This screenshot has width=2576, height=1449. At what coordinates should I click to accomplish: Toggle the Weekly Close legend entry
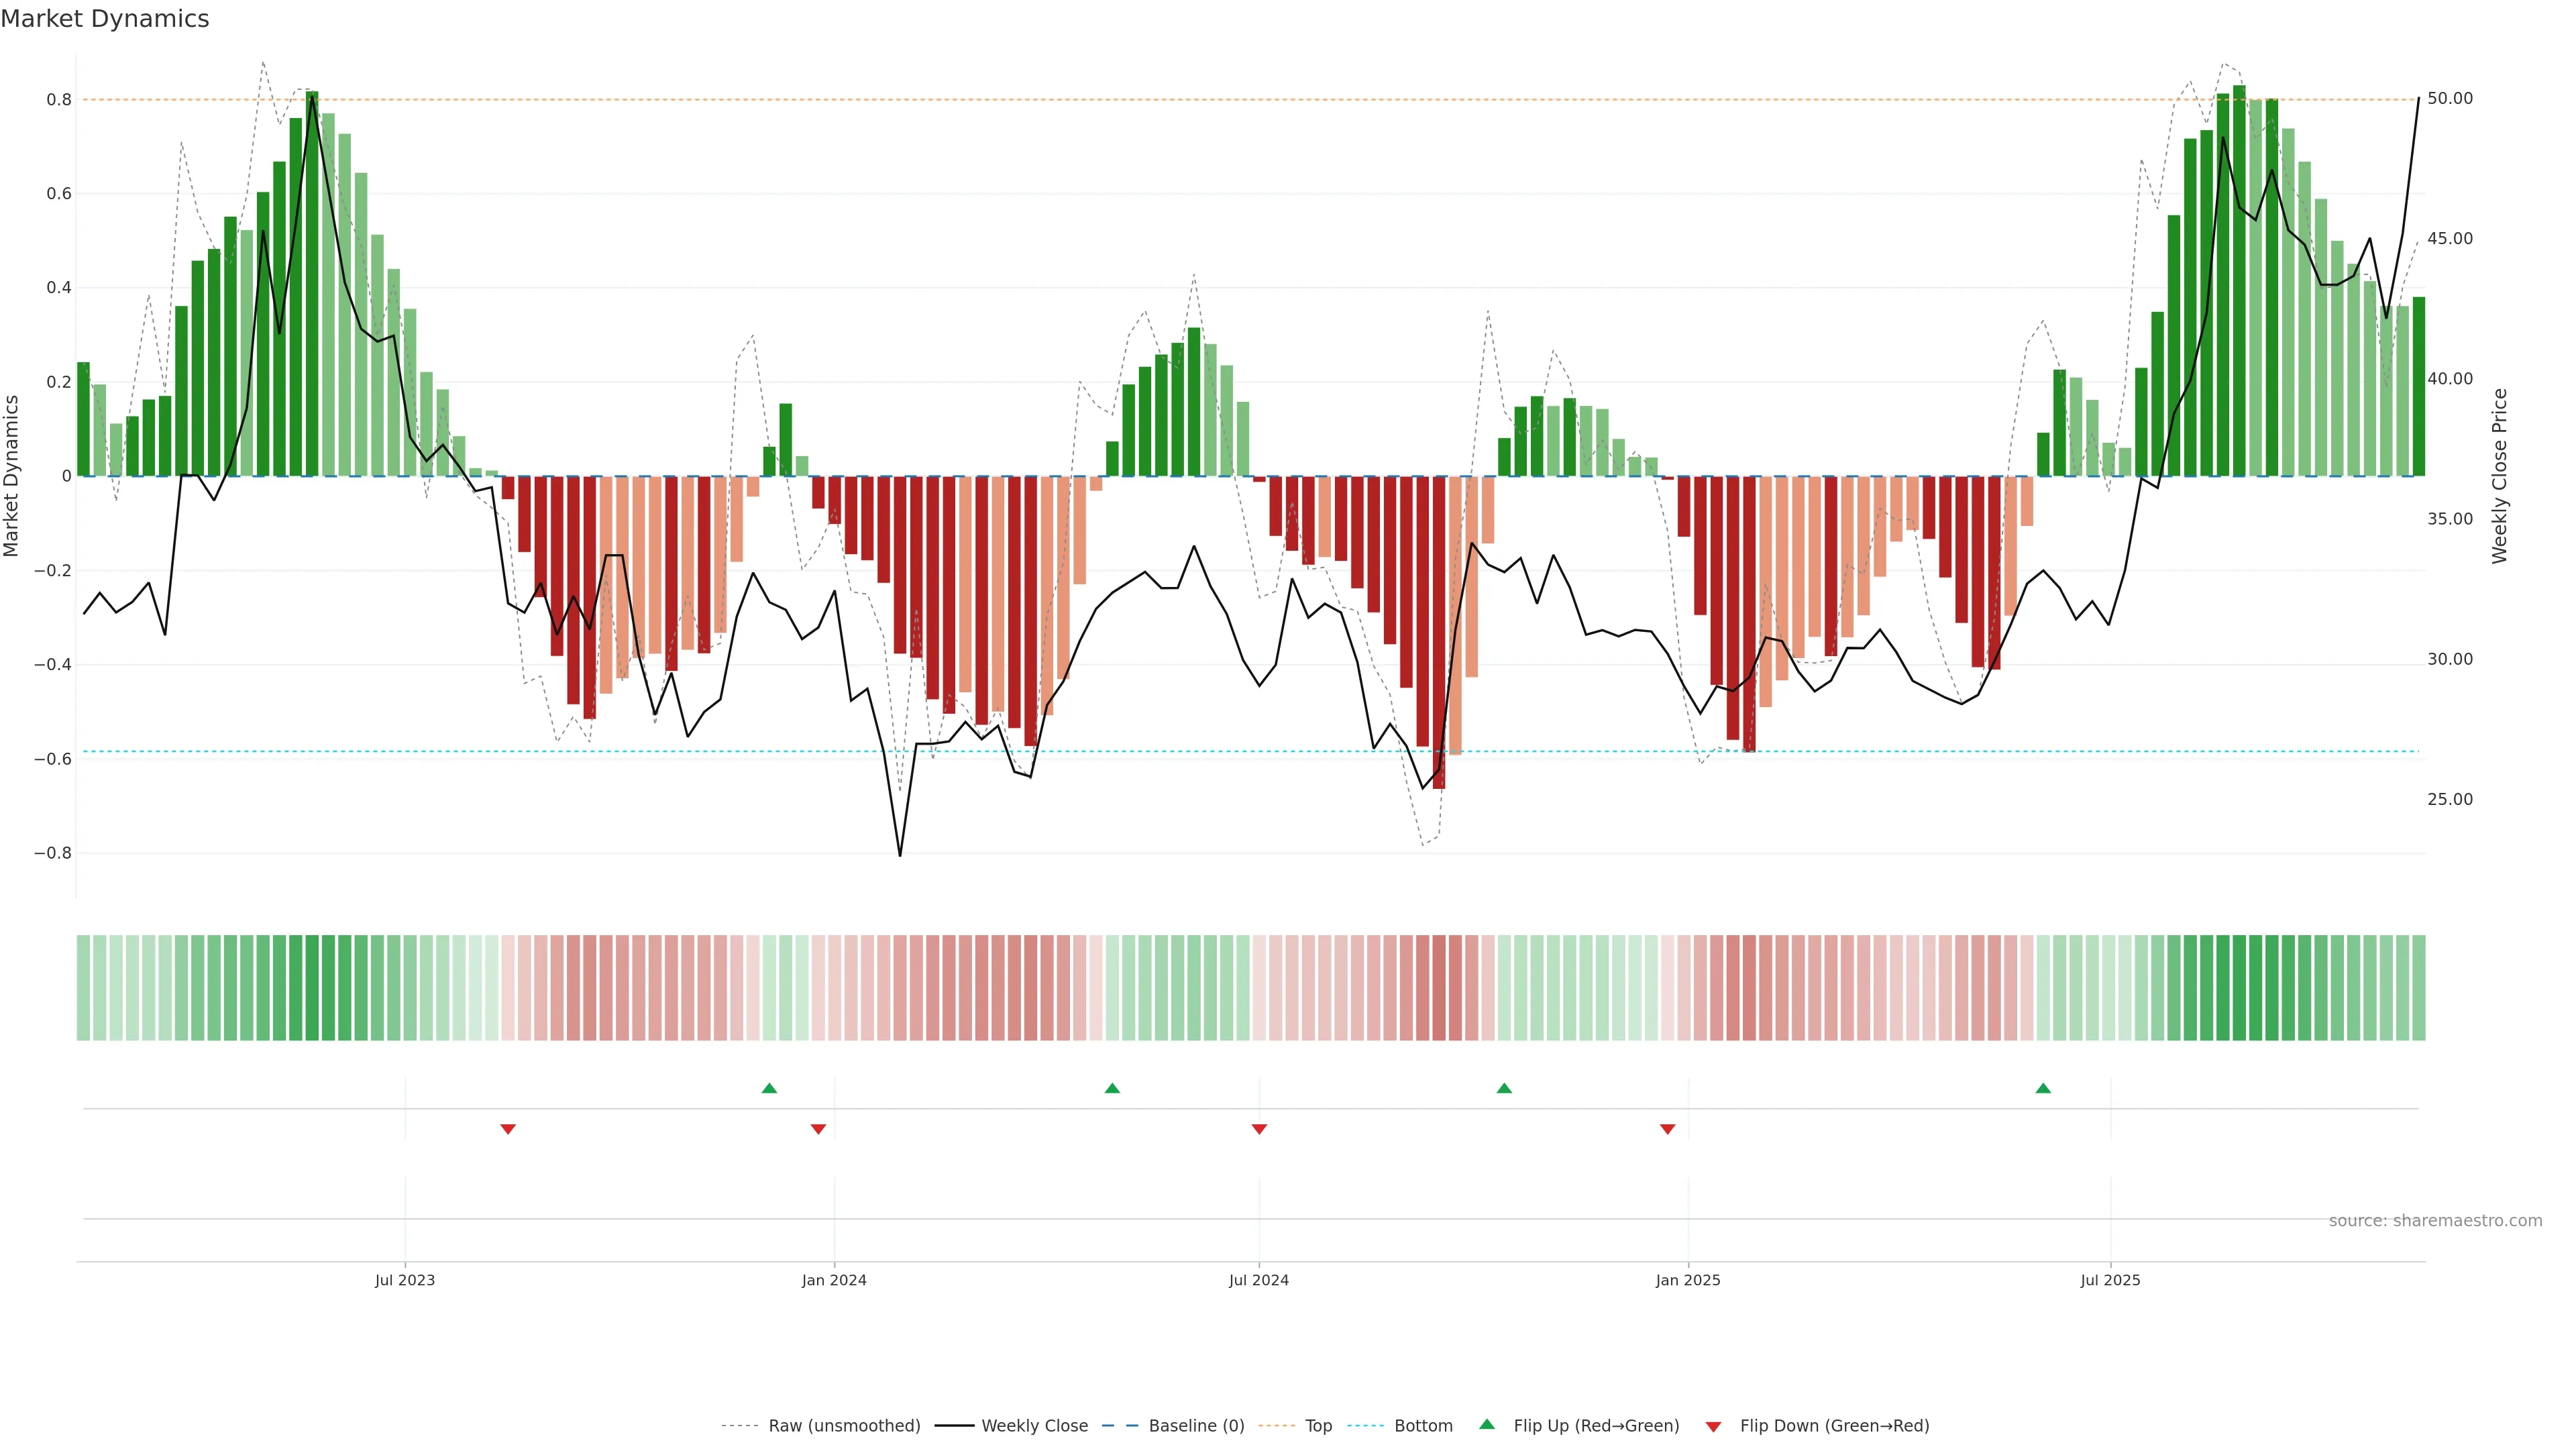[1034, 1426]
